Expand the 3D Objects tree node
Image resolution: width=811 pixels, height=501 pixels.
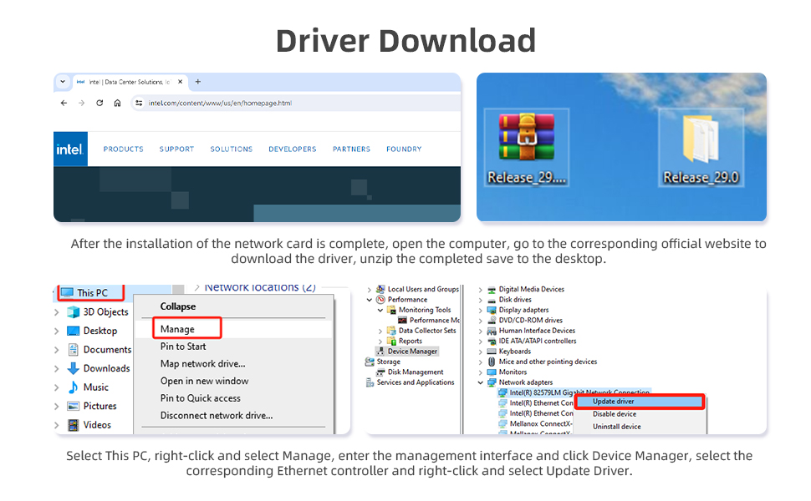tap(57, 312)
